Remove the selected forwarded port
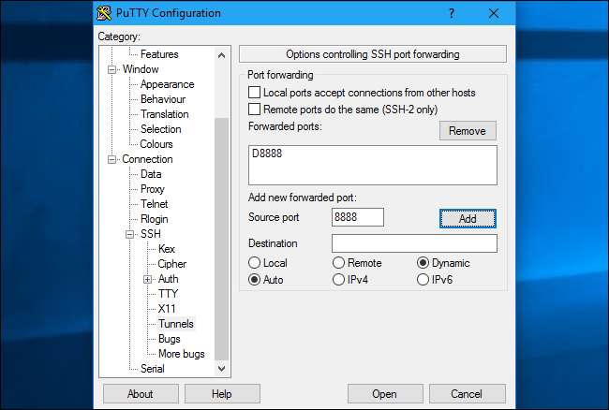Screen dimensions: 609x410 468,131
